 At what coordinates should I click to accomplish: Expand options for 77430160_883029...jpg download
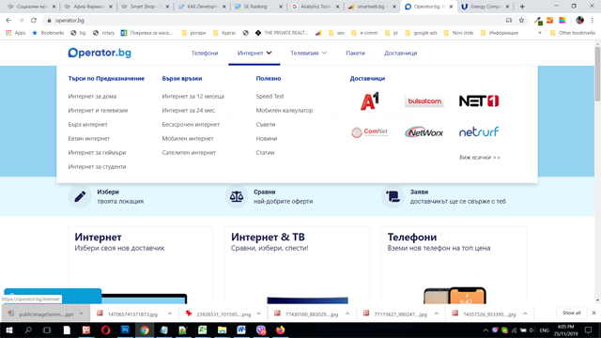pos(347,314)
